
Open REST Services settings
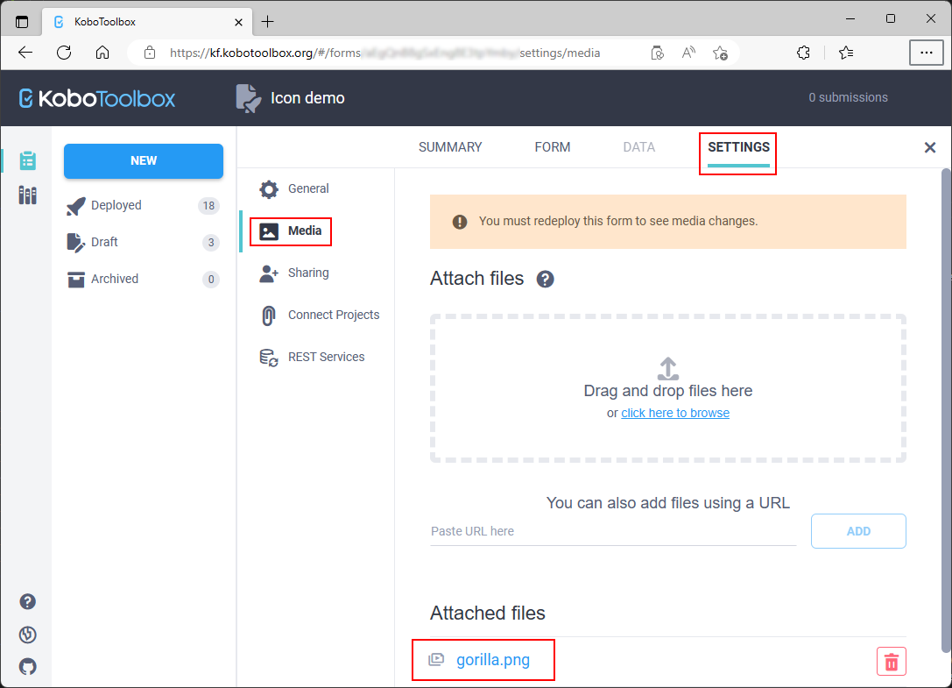[x=325, y=357]
